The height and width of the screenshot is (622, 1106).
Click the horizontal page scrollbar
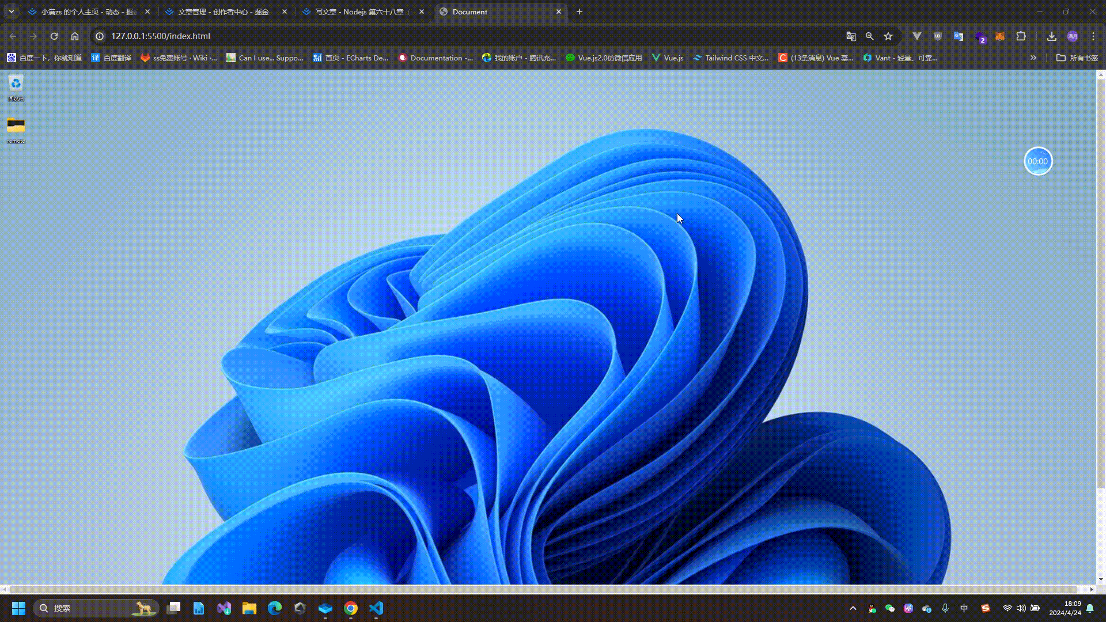[543, 589]
